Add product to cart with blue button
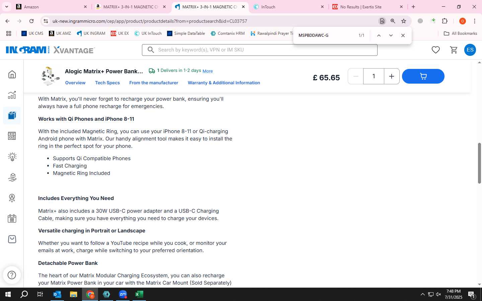 (423, 76)
